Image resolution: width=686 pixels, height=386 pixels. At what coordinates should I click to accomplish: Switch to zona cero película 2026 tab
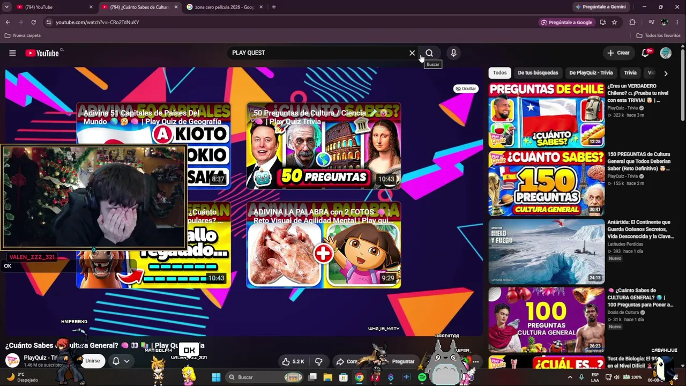pyautogui.click(x=223, y=7)
